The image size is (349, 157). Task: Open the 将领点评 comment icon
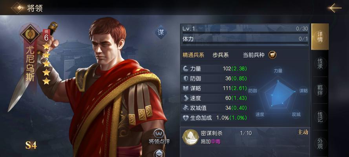[159, 134]
